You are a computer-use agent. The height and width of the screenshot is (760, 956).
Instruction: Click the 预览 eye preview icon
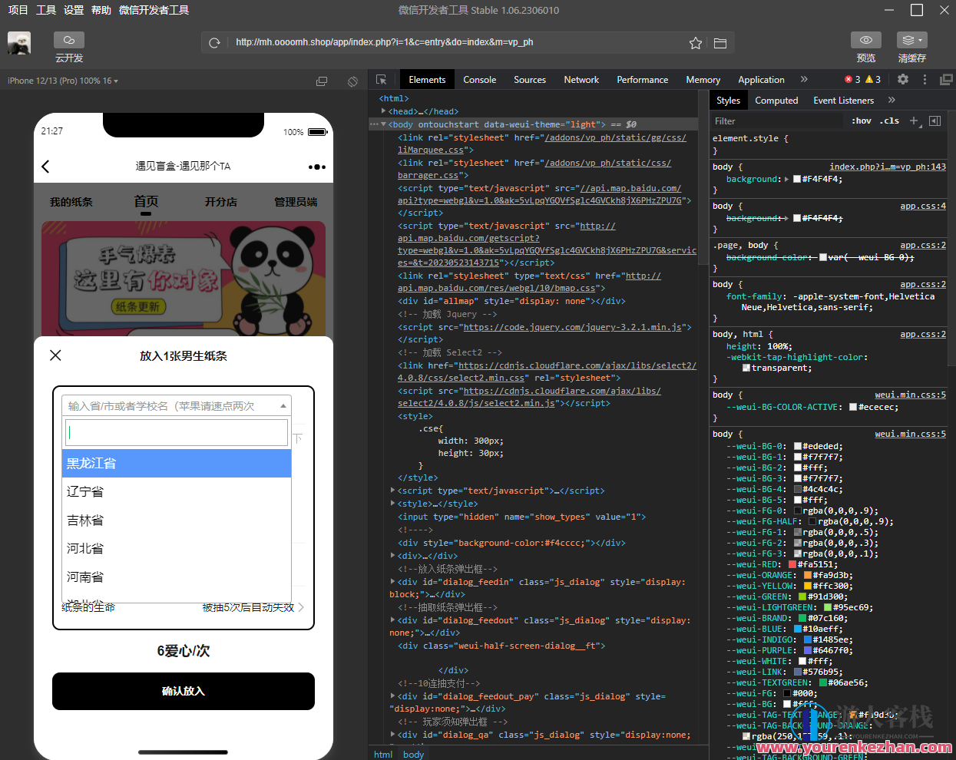click(865, 39)
